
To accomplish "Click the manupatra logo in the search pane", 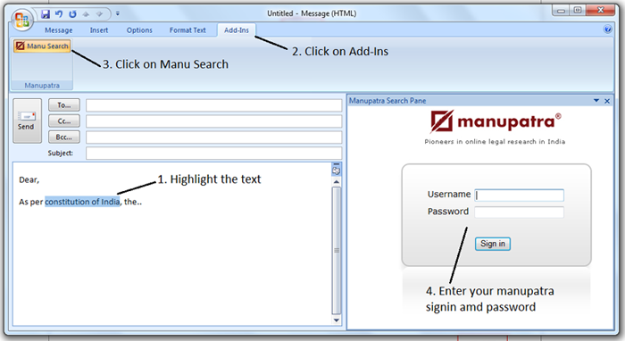I will pyautogui.click(x=495, y=121).
